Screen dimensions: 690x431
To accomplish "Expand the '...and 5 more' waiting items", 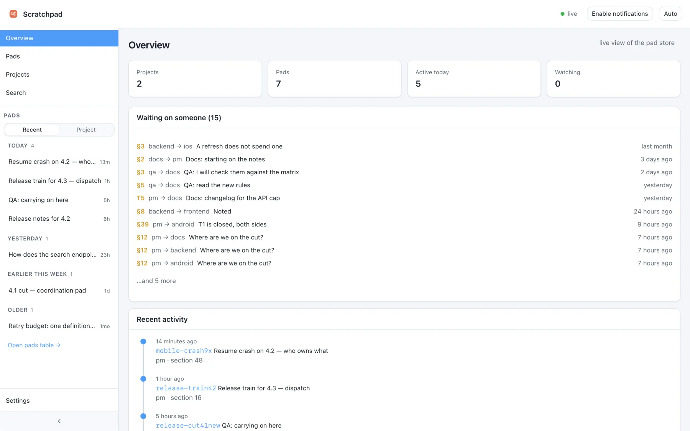I will [x=156, y=281].
